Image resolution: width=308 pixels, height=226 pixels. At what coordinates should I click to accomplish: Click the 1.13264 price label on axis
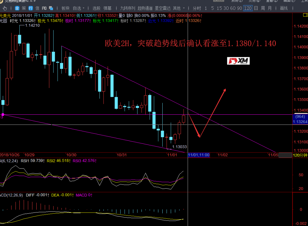click(x=300, y=122)
